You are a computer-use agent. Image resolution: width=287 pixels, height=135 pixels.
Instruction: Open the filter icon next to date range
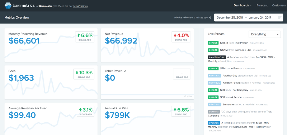(x=279, y=17)
